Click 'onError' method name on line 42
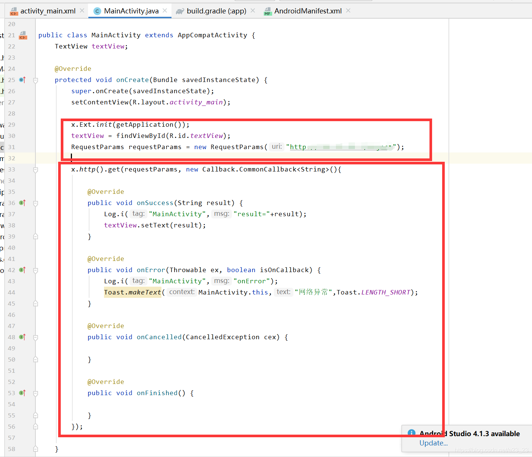 151,270
